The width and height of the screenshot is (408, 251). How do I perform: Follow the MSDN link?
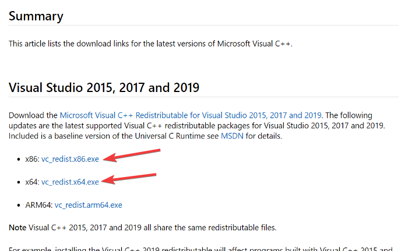(x=228, y=136)
